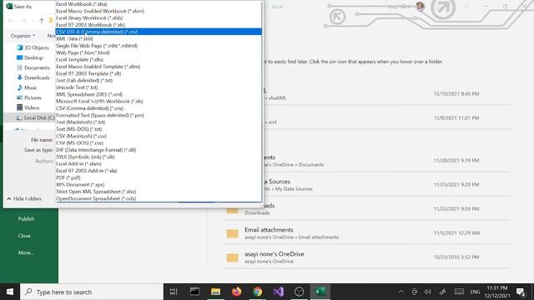534x300 pixels.
Task: Open File Explorer from taskbar
Action: point(215,292)
